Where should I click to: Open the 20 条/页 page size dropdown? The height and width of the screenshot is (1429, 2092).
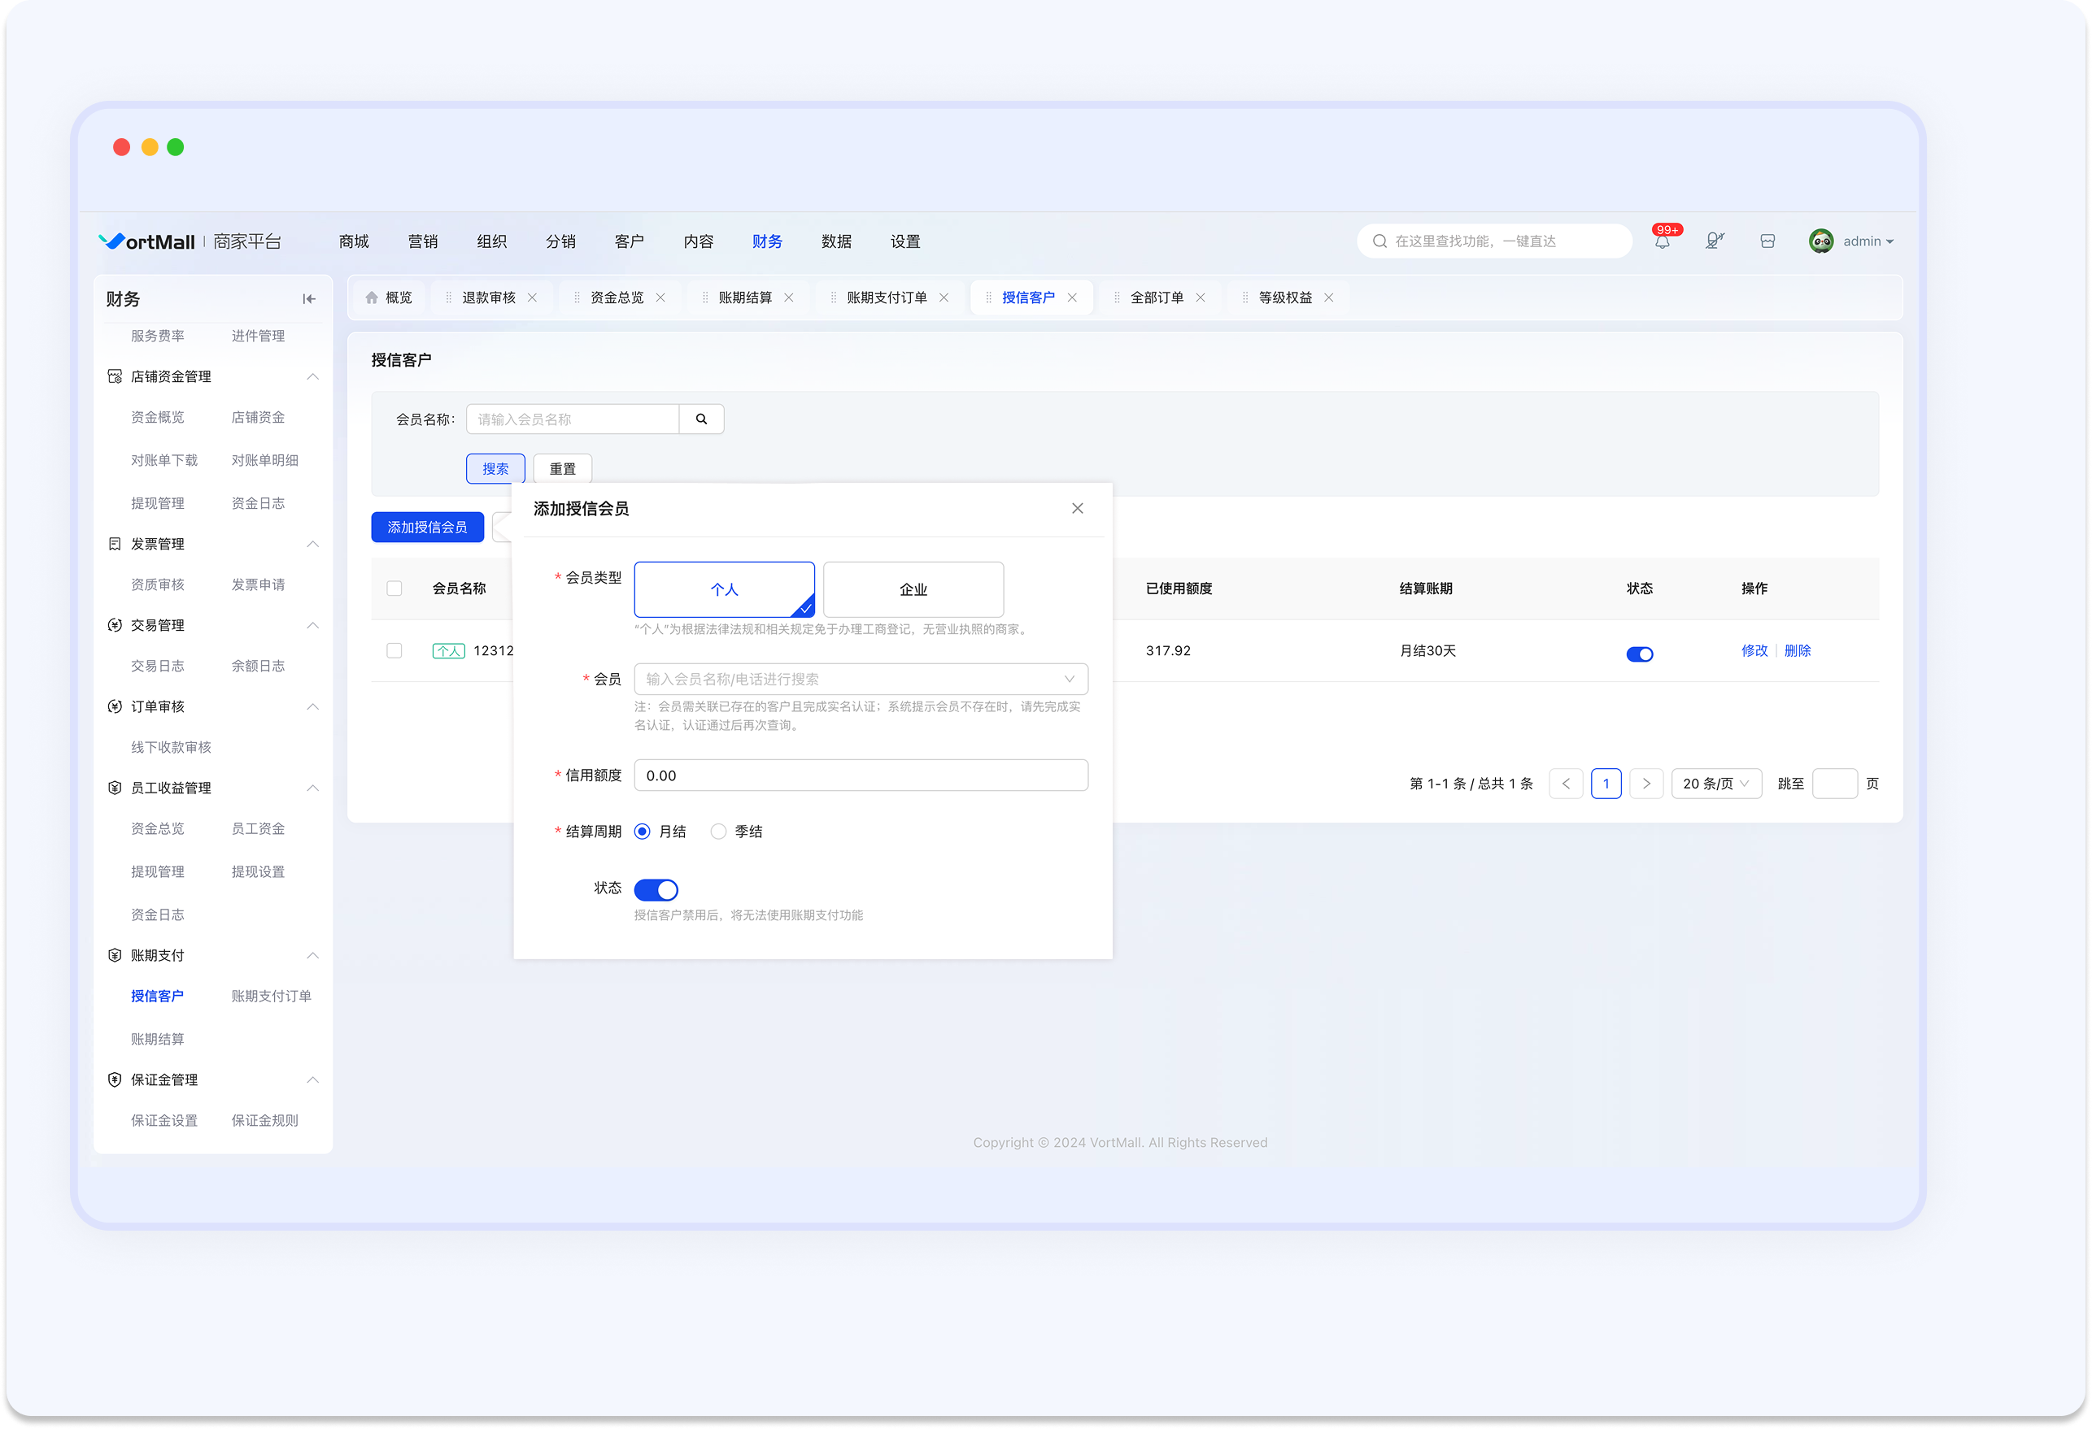(1715, 784)
